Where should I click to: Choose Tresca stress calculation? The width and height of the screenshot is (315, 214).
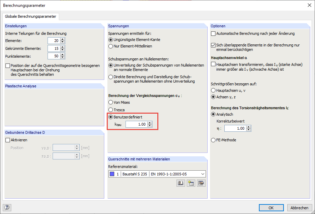click(x=110, y=109)
